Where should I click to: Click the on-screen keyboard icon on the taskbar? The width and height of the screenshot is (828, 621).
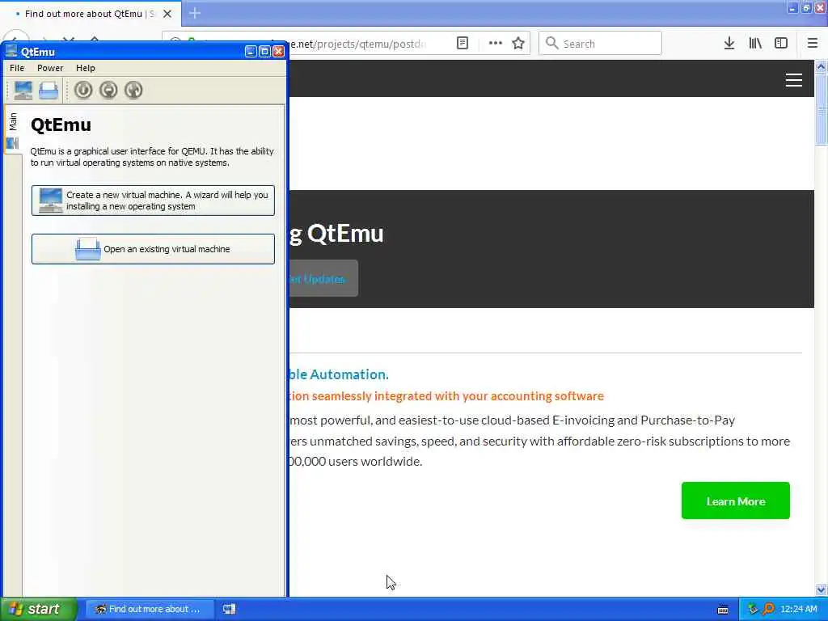[723, 610]
